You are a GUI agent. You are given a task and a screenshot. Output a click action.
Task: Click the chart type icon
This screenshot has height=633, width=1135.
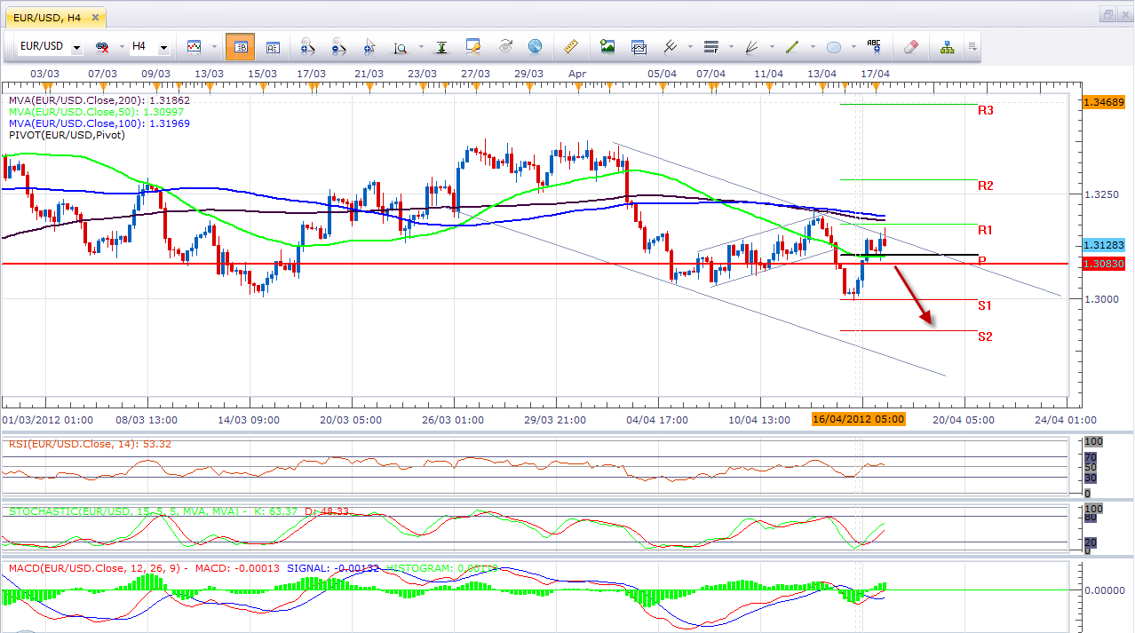coord(194,46)
